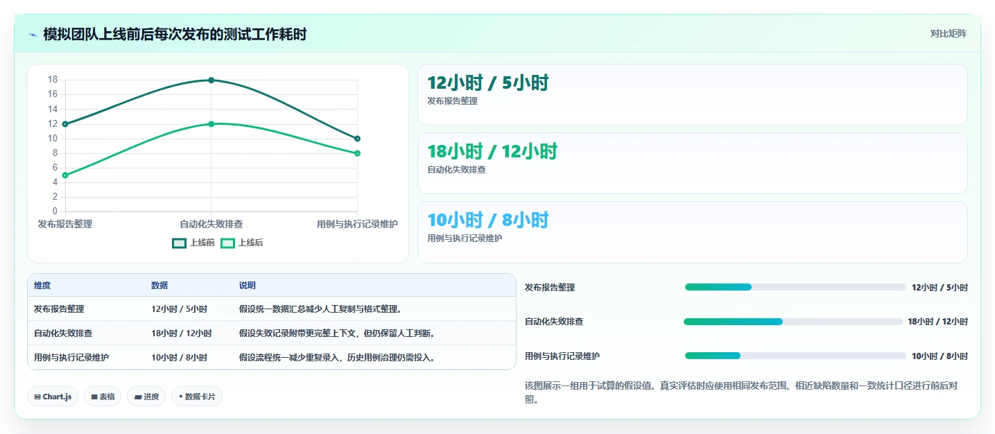995x434 pixels.
Task: Open the 10小时 / 8小时 data card
Action: tap(692, 232)
